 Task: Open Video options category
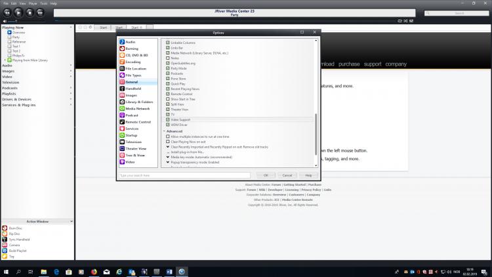130,162
